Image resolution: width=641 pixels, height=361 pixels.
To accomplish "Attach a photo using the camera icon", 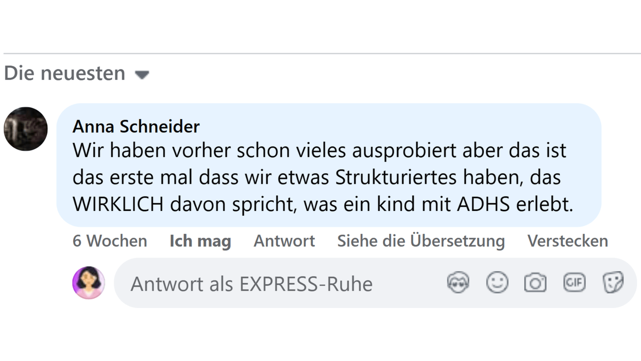I will (535, 283).
